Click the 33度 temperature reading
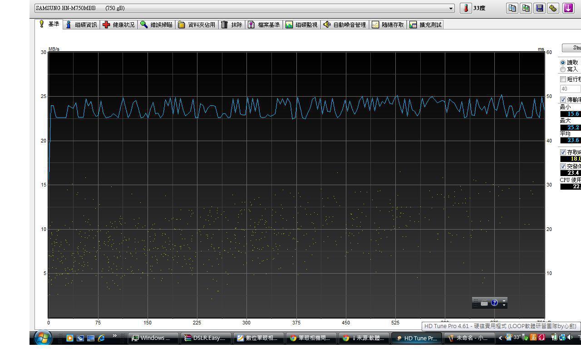Viewport: 581px width, 363px height. tap(479, 8)
